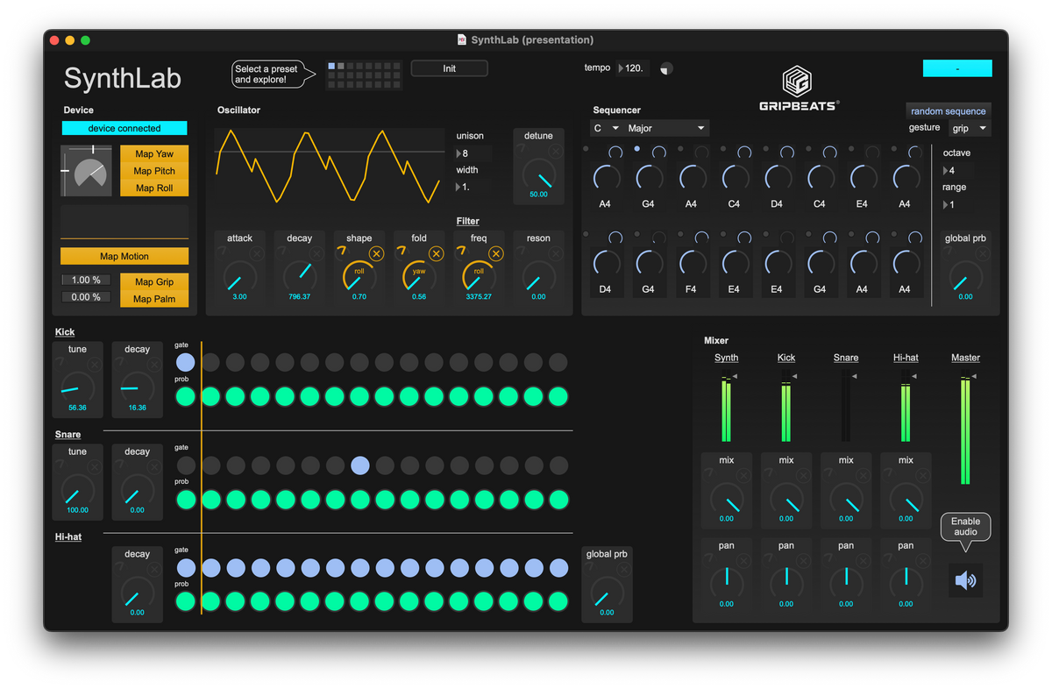Click the Map Pitch button
The height and width of the screenshot is (689, 1052).
pos(154,171)
